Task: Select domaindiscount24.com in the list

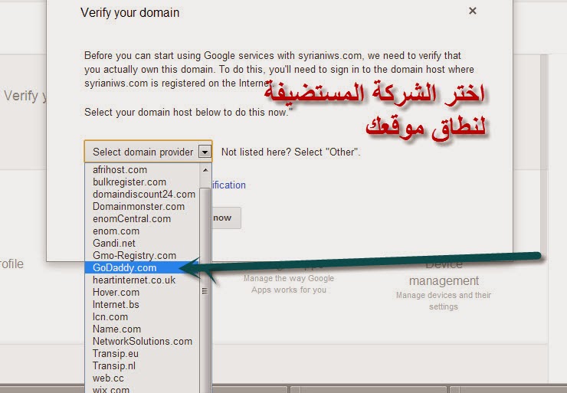Action: point(142,194)
